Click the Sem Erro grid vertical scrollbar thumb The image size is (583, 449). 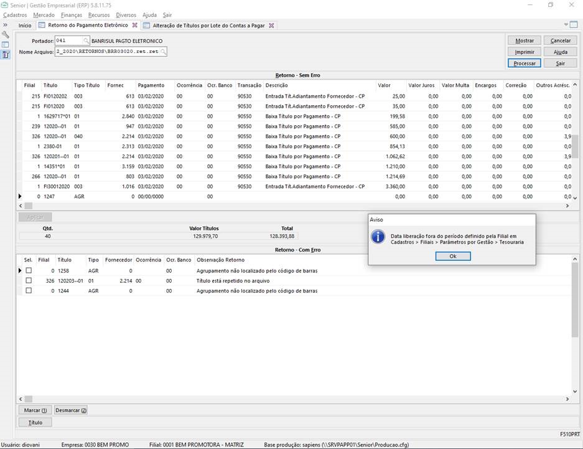575,146
